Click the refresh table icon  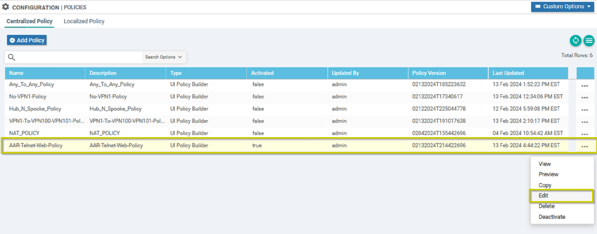(x=576, y=40)
